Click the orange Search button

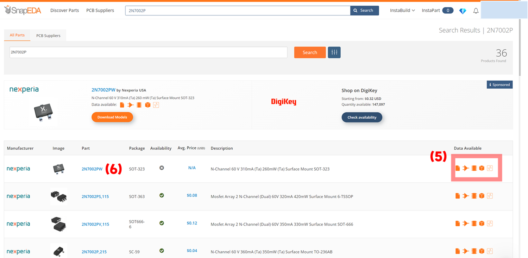click(310, 52)
